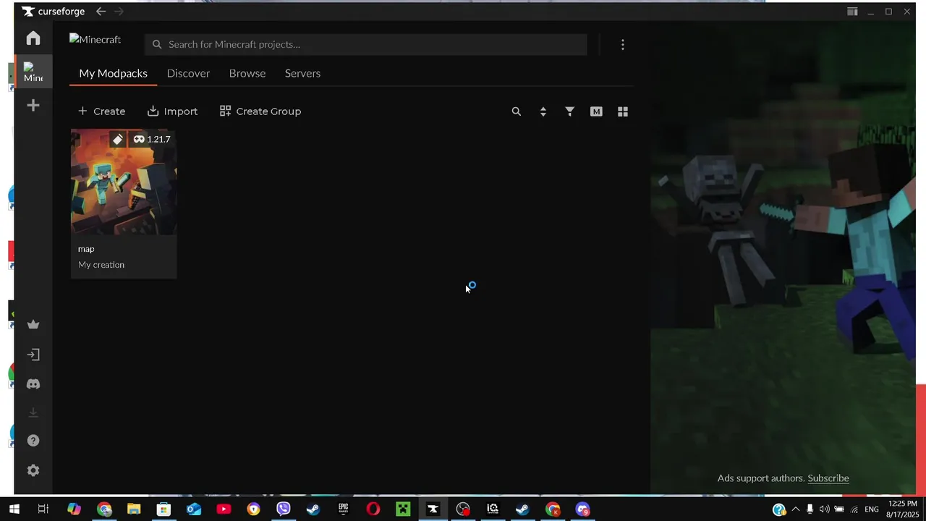This screenshot has width=926, height=521.
Task: Show hidden system tray icons
Action: click(x=796, y=509)
